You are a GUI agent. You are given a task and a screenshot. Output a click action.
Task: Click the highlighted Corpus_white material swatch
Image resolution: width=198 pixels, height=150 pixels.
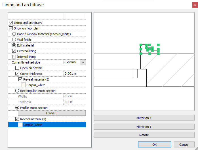(20, 124)
